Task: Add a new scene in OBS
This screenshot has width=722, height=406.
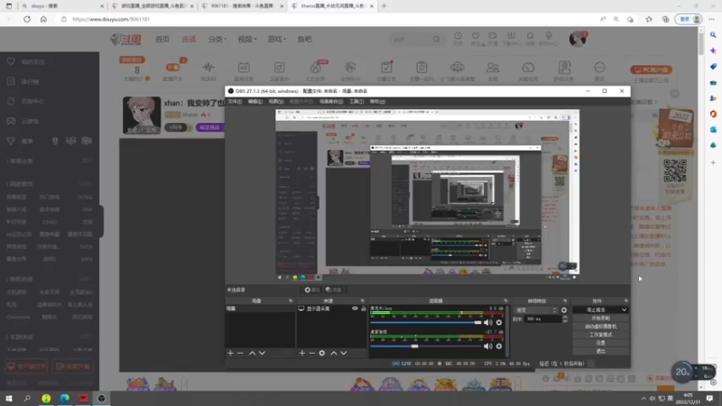Action: [x=230, y=353]
